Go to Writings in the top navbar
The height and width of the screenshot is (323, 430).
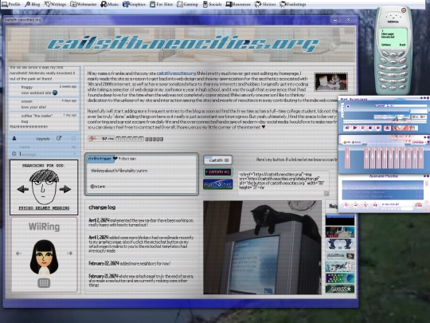(55, 4)
